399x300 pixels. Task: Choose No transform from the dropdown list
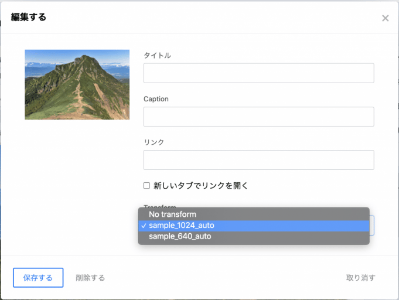pyautogui.click(x=172, y=214)
